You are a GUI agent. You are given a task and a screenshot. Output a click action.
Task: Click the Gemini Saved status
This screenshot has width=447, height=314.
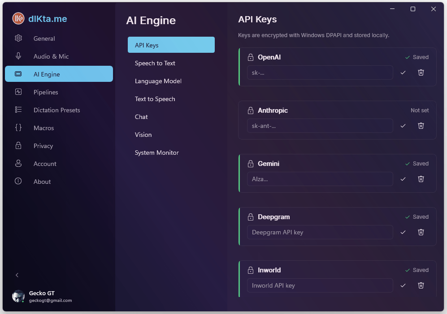pos(417,164)
